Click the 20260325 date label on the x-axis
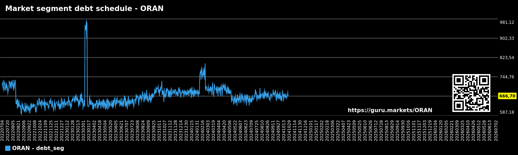The height and width of the screenshot is (155, 518). pyautogui.click(x=462, y=130)
